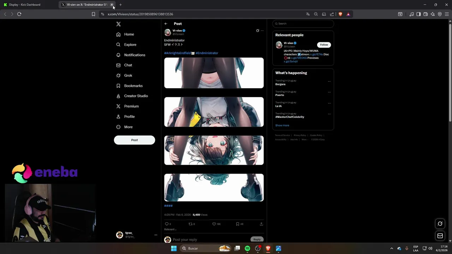
Task: Open Brave Shields lion icon
Action: (340, 14)
